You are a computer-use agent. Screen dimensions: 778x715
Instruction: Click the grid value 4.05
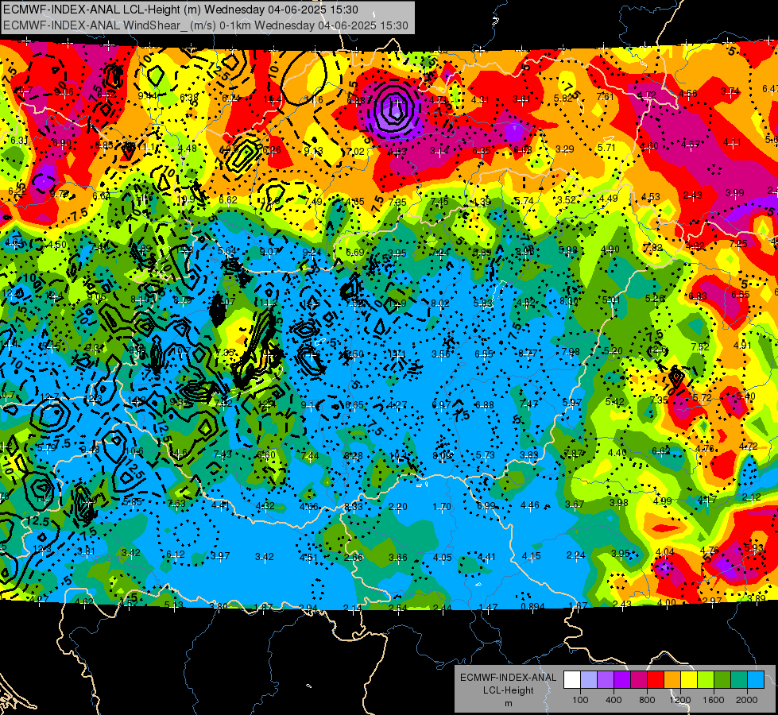pyautogui.click(x=442, y=558)
